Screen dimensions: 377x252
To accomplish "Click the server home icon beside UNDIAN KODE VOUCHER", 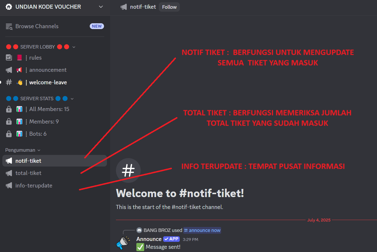I will 9,7.
